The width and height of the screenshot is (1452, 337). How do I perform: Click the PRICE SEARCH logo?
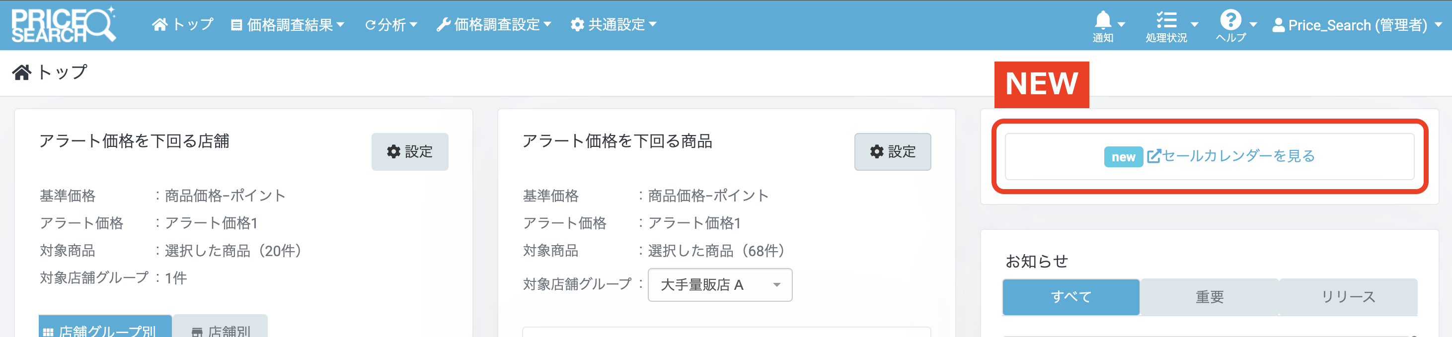tap(65, 25)
